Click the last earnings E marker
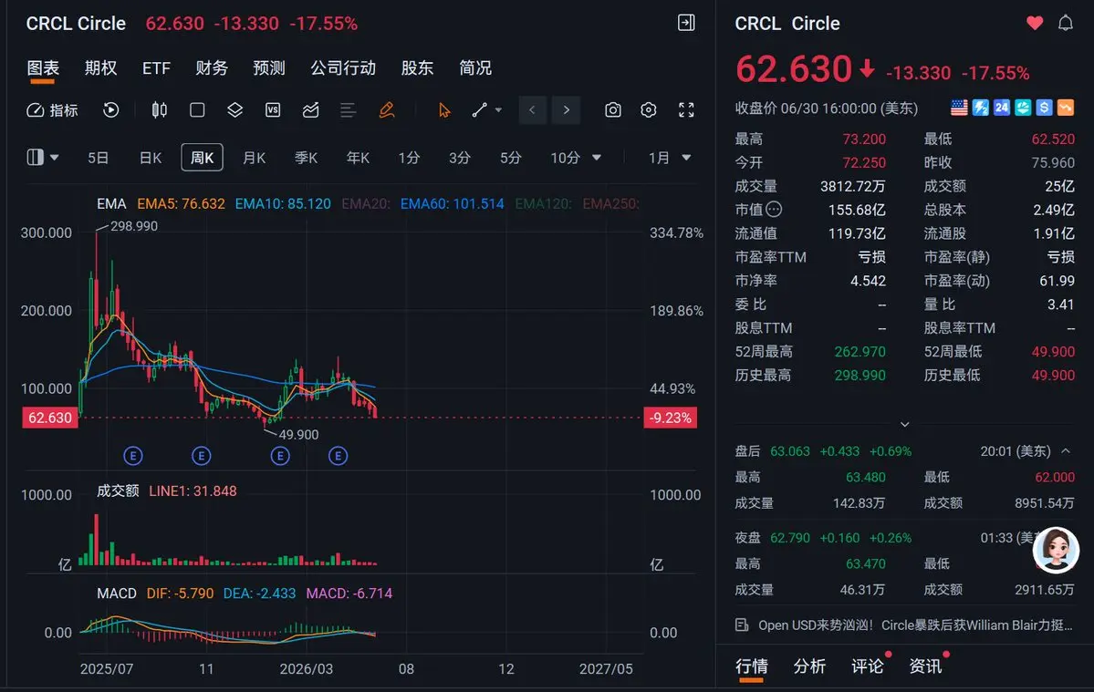 pos(338,456)
